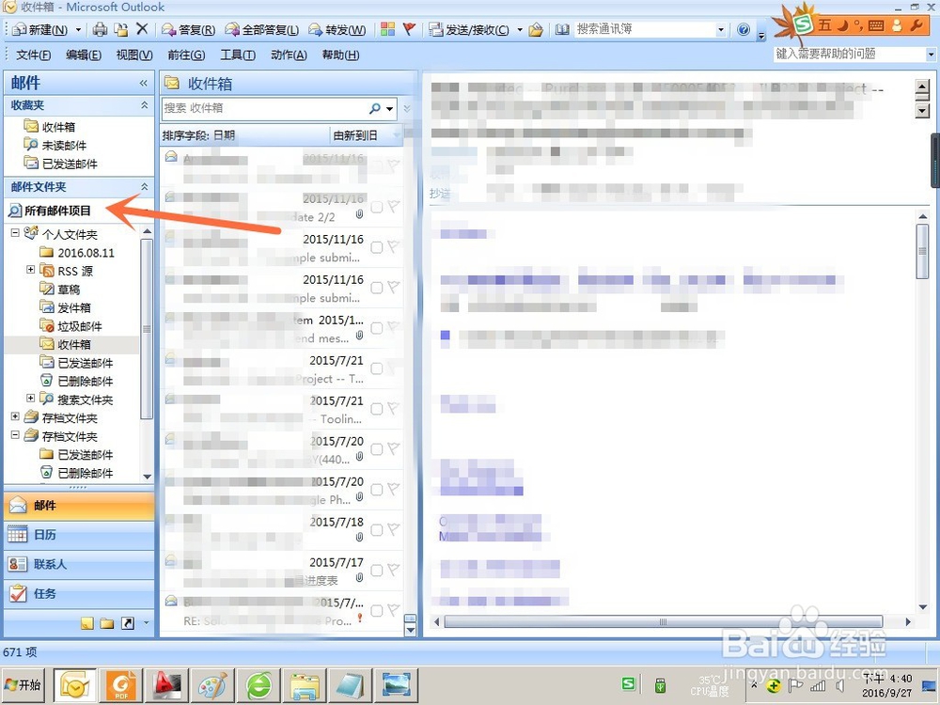This screenshot has width=940, height=705.
Task: Click the red follow-up flag toolbar icon
Action: point(409,29)
